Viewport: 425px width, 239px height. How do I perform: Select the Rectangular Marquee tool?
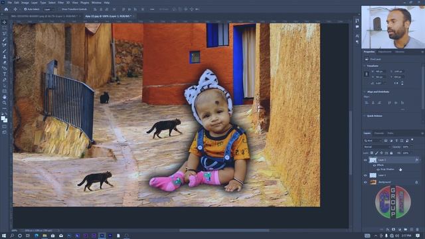5,28
